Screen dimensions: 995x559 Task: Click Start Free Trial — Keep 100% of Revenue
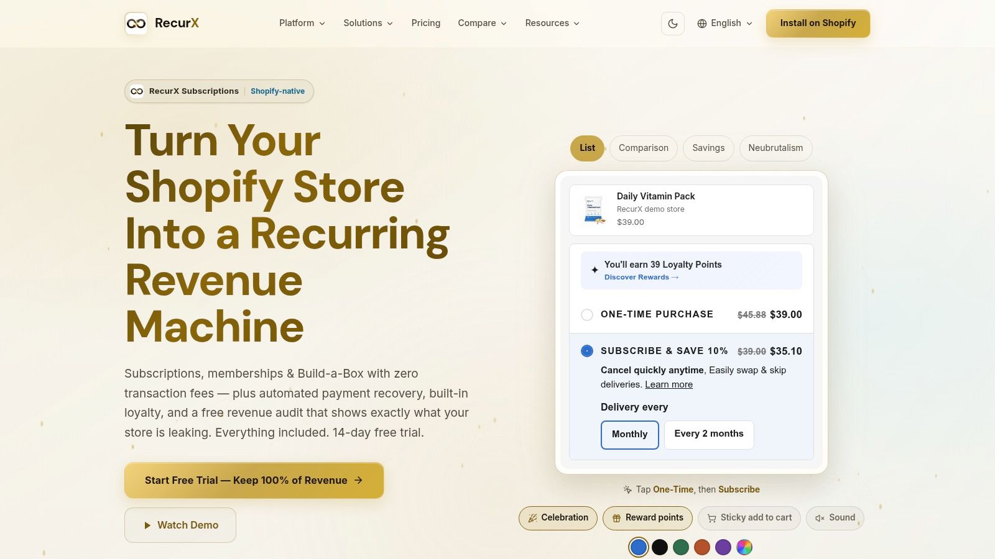coord(254,480)
